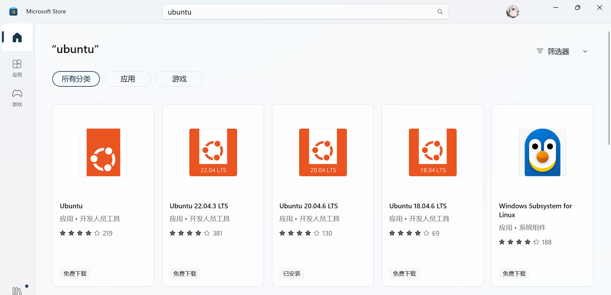This screenshot has width=611, height=295.
Task: Open the Ubuntu 22.04.3 LTS title
Action: click(x=199, y=206)
